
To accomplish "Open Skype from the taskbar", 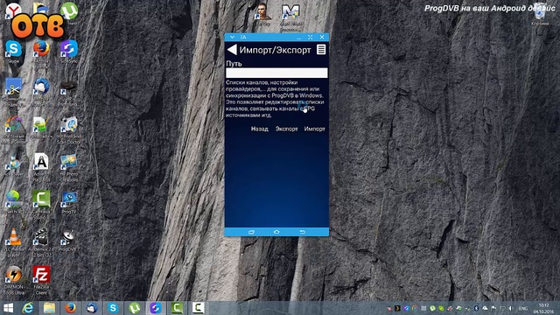I will pos(113,308).
